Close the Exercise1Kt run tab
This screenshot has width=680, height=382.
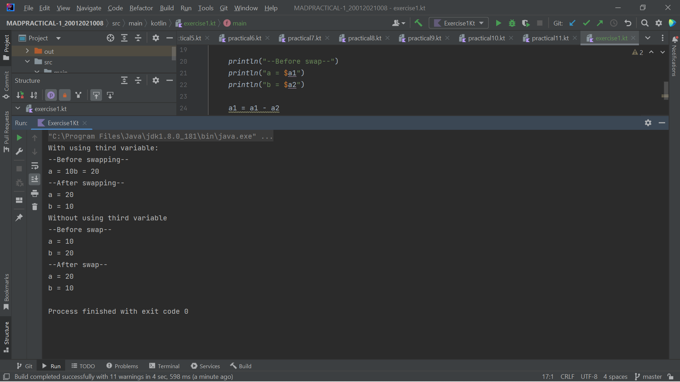tap(85, 123)
